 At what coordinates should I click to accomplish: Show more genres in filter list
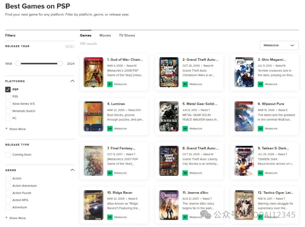(16, 218)
